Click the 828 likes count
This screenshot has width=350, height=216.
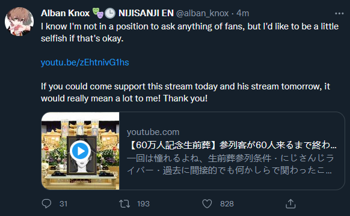click(x=227, y=204)
